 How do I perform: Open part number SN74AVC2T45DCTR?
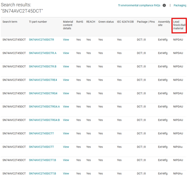coord(41,40)
